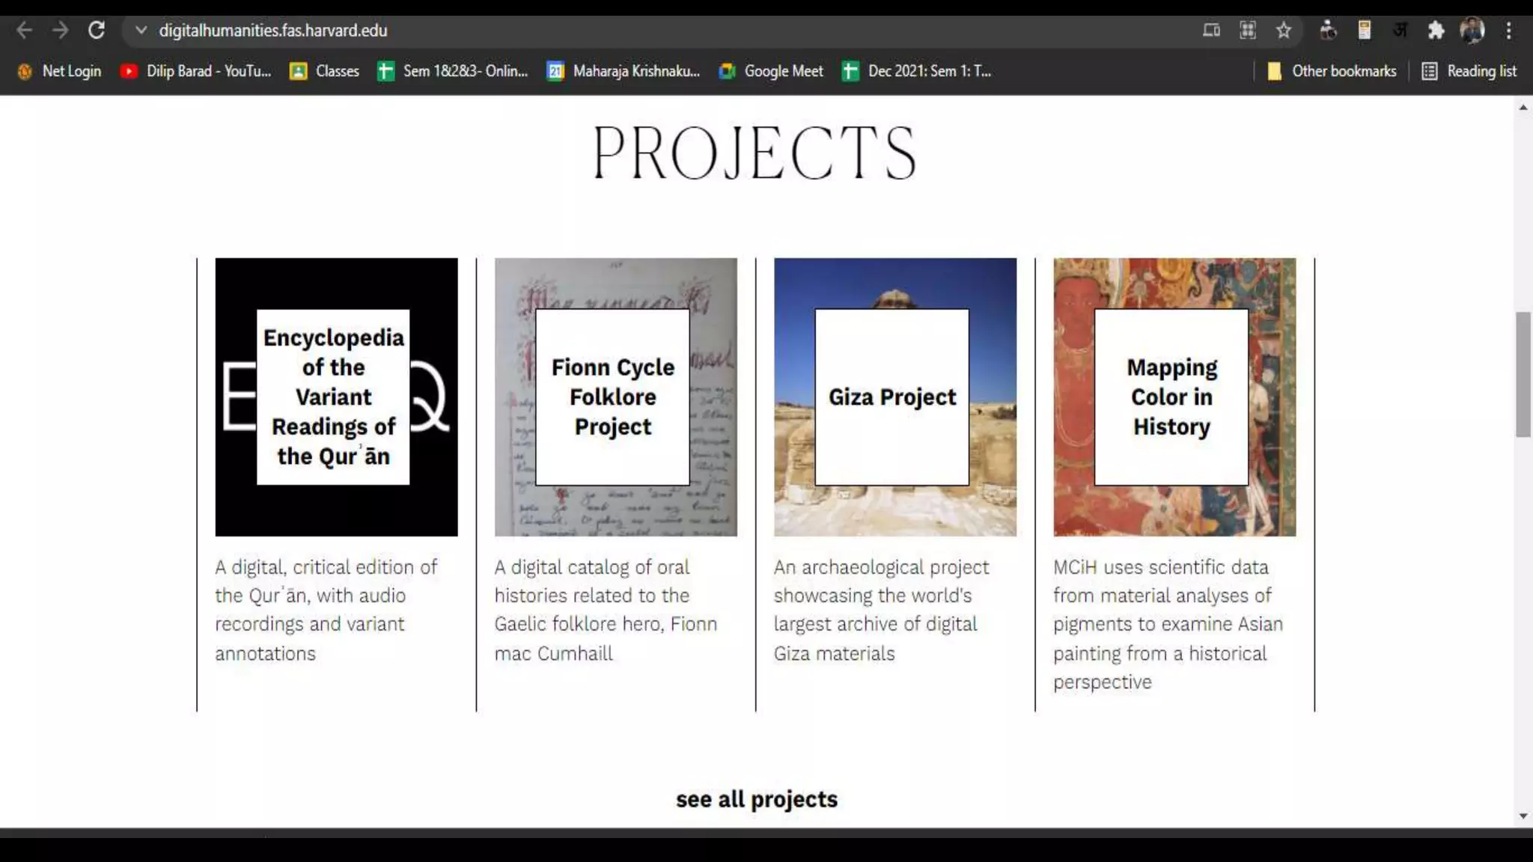Click the see all projects link
1533x862 pixels.
click(756, 799)
